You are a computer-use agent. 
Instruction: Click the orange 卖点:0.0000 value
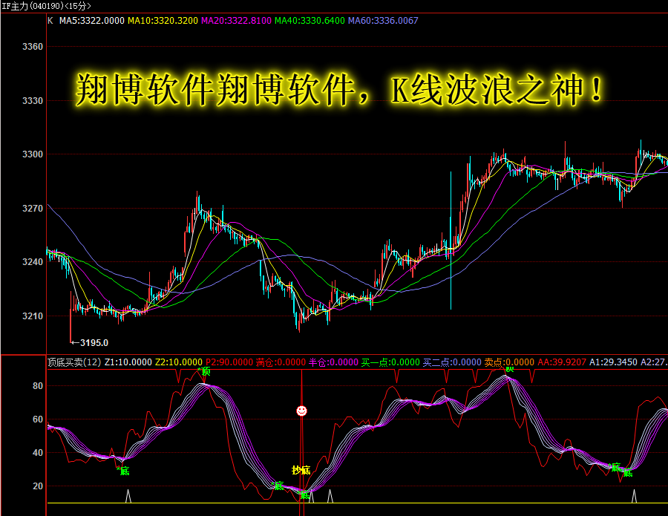click(509, 362)
